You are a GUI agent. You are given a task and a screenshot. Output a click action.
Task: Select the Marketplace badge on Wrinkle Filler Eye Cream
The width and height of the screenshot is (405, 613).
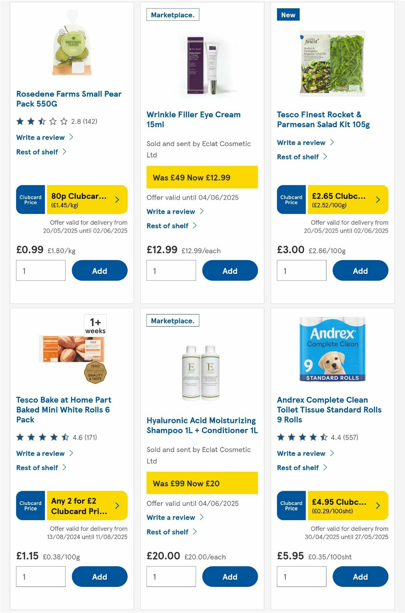173,15
